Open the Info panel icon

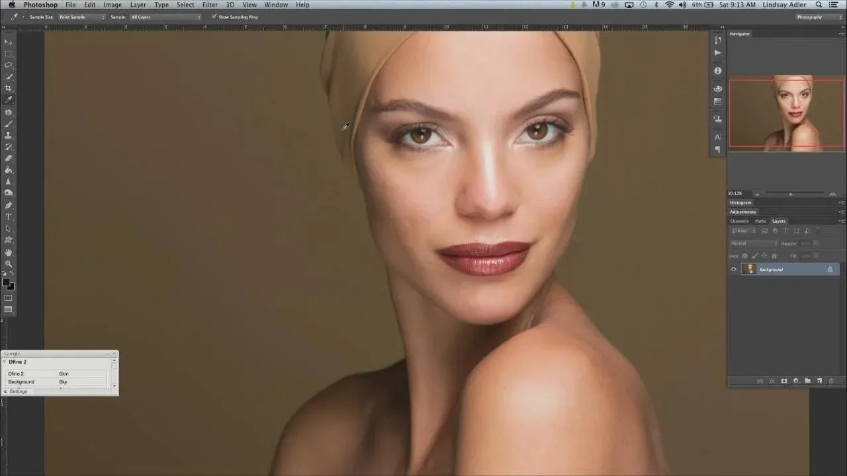(x=718, y=71)
